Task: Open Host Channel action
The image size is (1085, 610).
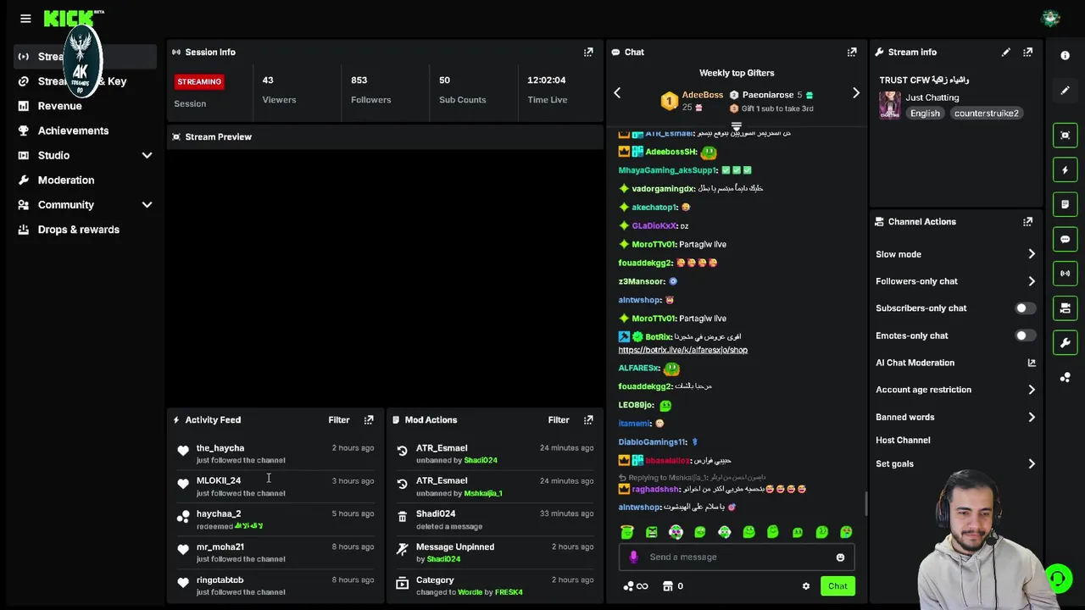Action: [903, 441]
